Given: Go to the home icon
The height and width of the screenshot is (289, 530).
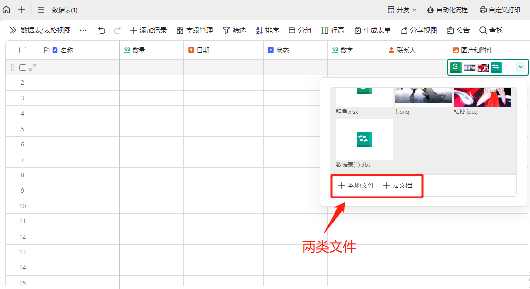Looking at the screenshot, I should click(x=6, y=10).
